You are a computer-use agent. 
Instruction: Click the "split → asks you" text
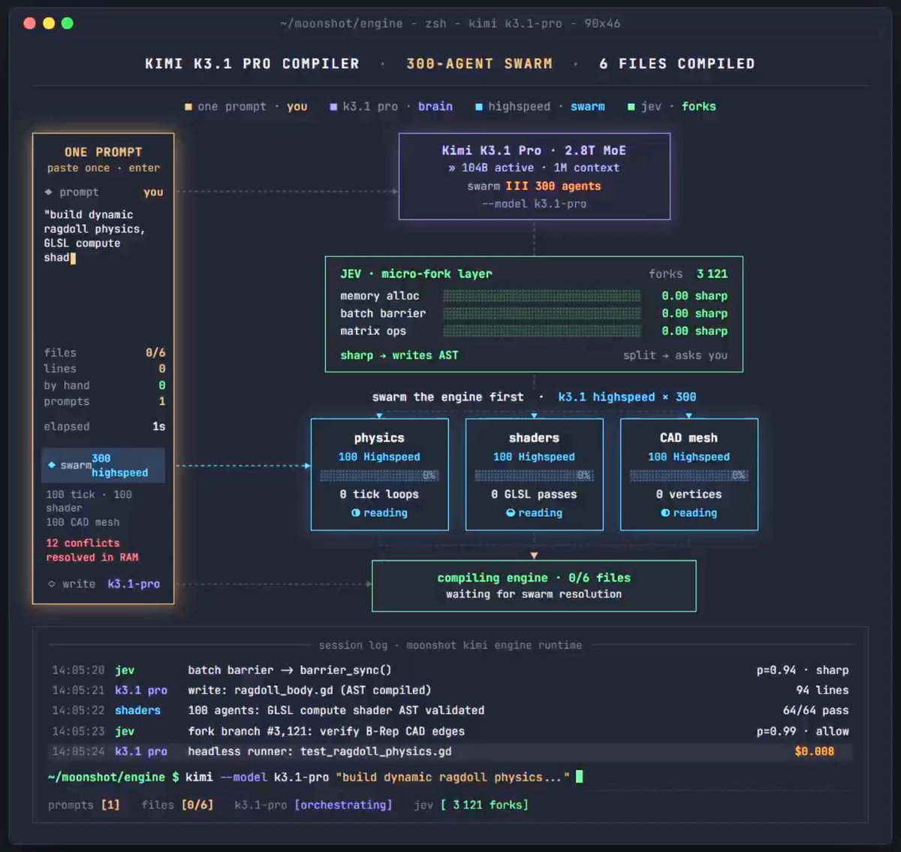675,355
